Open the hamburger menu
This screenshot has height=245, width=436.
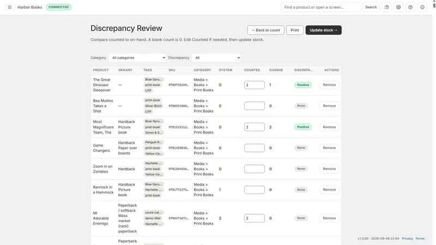pos(10,7)
